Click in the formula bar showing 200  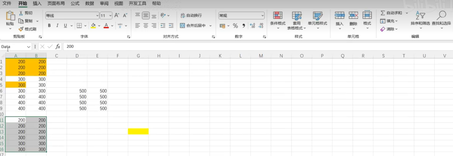pyautogui.click(x=258, y=46)
